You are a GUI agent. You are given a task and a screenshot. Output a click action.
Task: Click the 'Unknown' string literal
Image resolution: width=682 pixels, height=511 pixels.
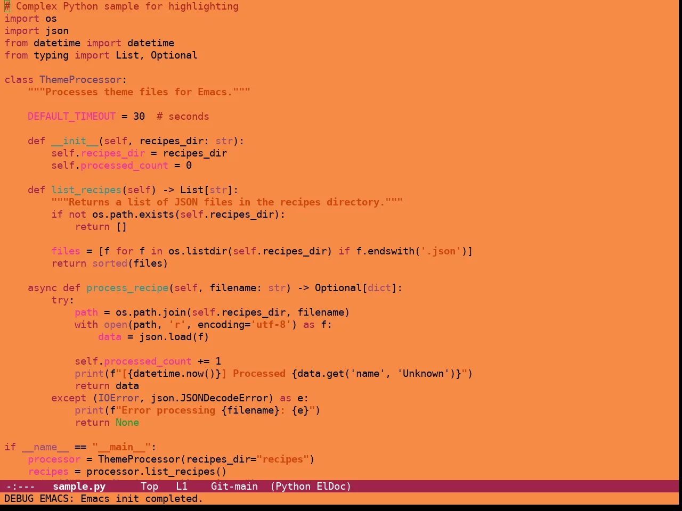click(x=424, y=374)
